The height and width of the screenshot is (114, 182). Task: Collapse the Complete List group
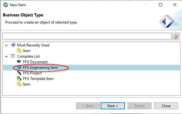pyautogui.click(x=7, y=56)
